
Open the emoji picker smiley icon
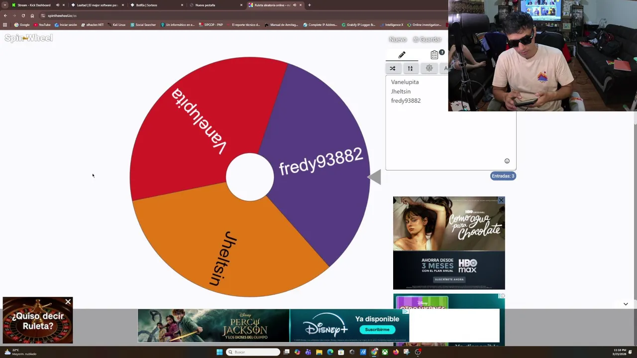point(507,161)
